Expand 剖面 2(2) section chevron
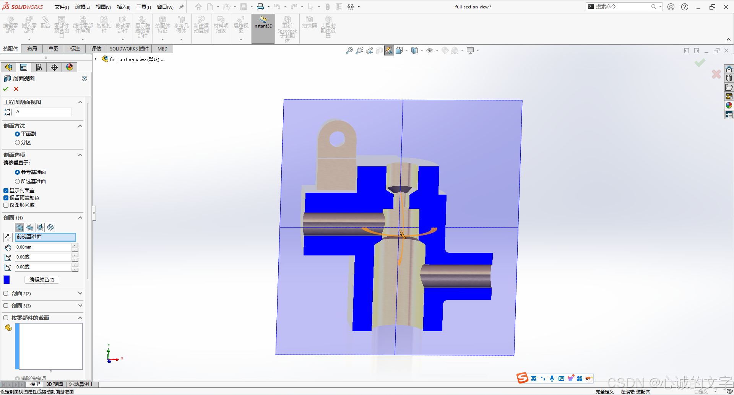 [x=80, y=294]
